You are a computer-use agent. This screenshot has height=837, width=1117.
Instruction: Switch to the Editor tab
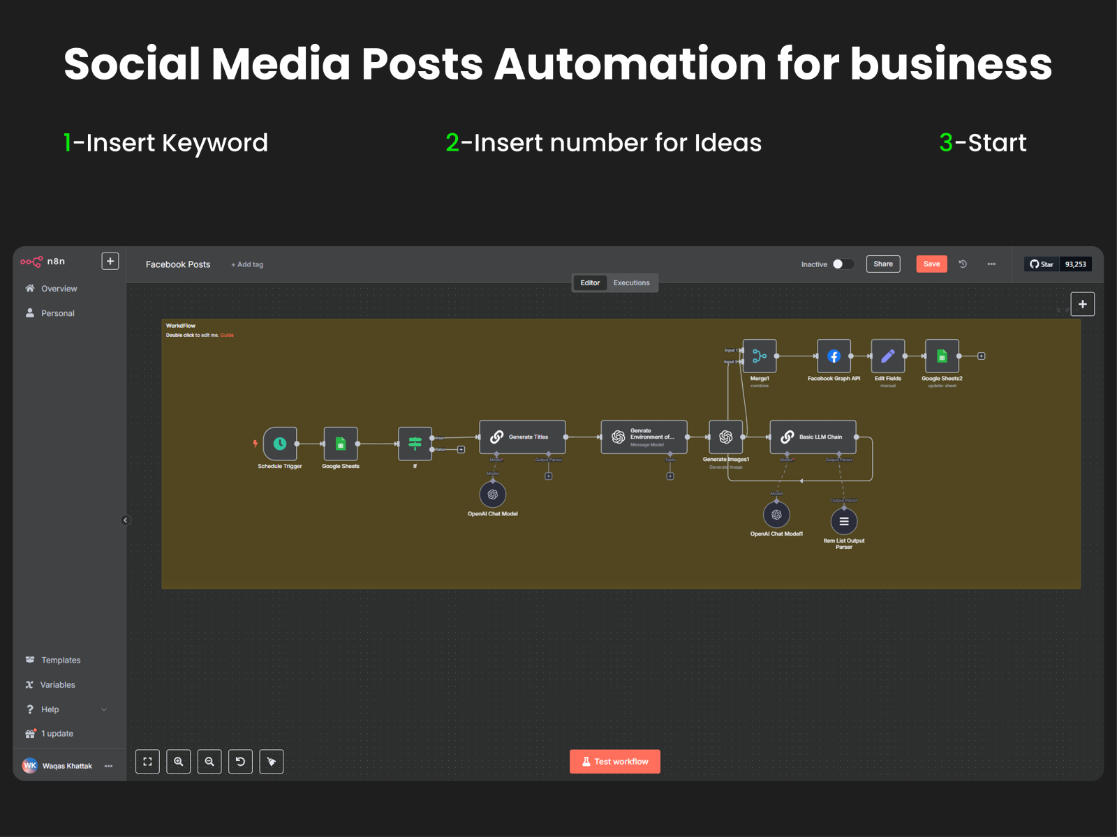[x=590, y=282]
